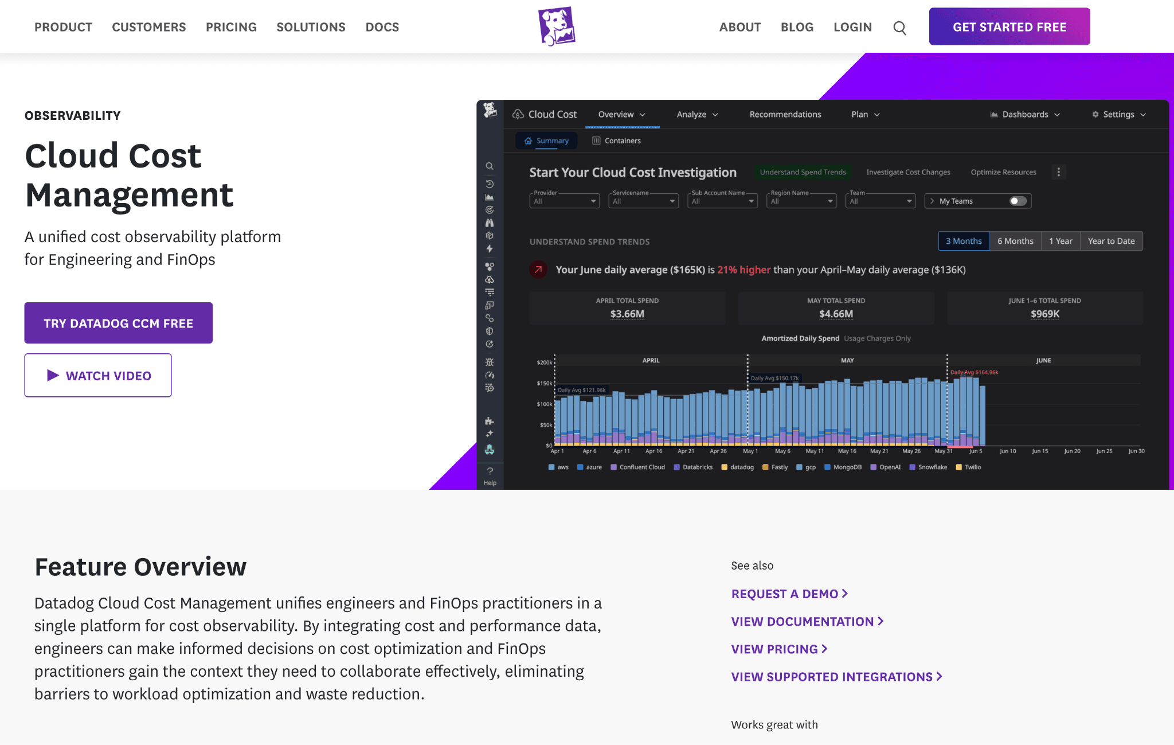Switch to the Summary tab
The height and width of the screenshot is (745, 1174).
click(x=546, y=141)
